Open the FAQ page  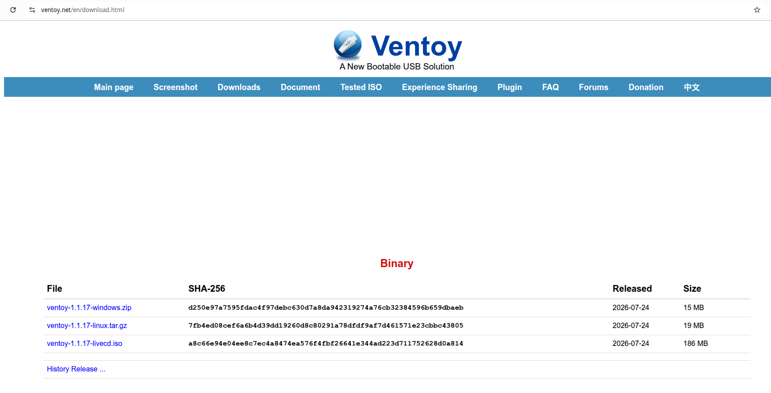(550, 87)
